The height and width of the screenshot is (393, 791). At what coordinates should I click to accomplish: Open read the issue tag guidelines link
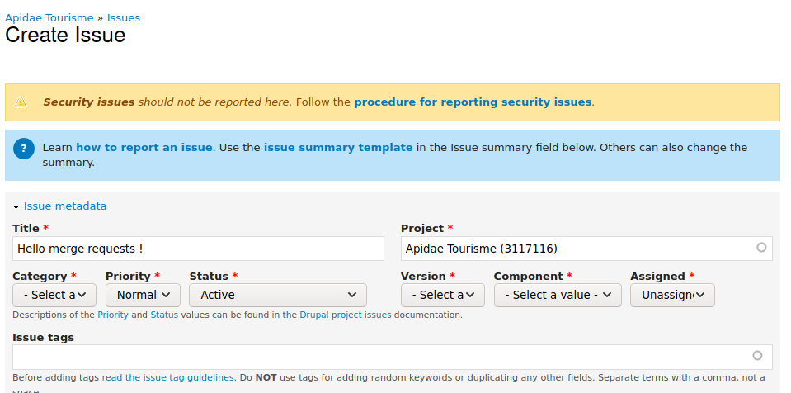[168, 377]
